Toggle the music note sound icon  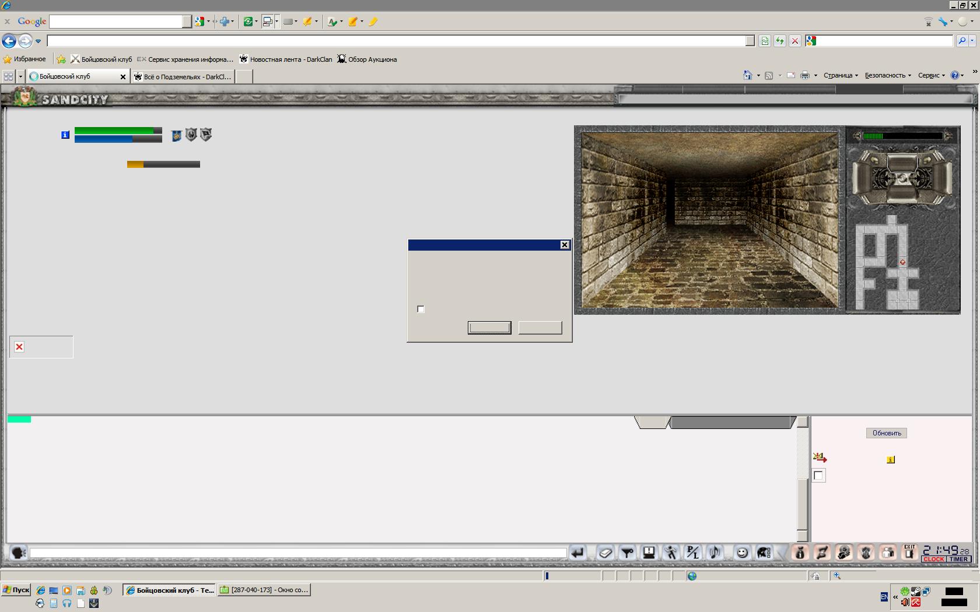point(715,553)
